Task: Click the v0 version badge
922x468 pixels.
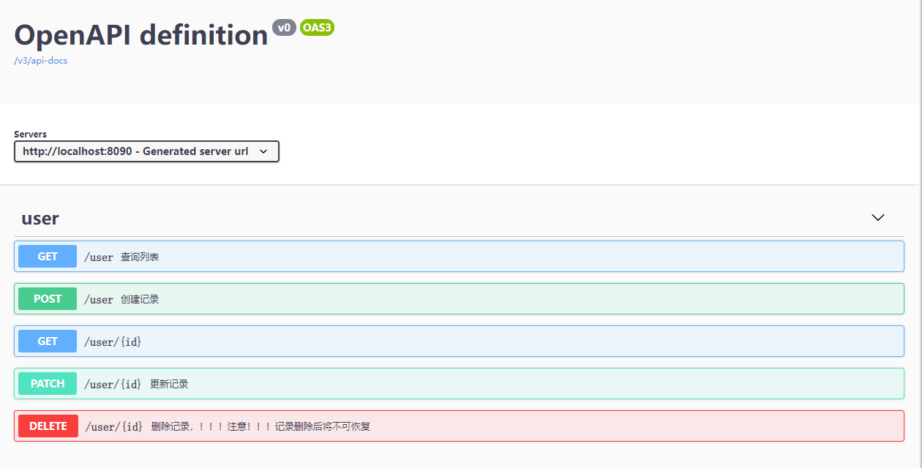Action: (284, 28)
